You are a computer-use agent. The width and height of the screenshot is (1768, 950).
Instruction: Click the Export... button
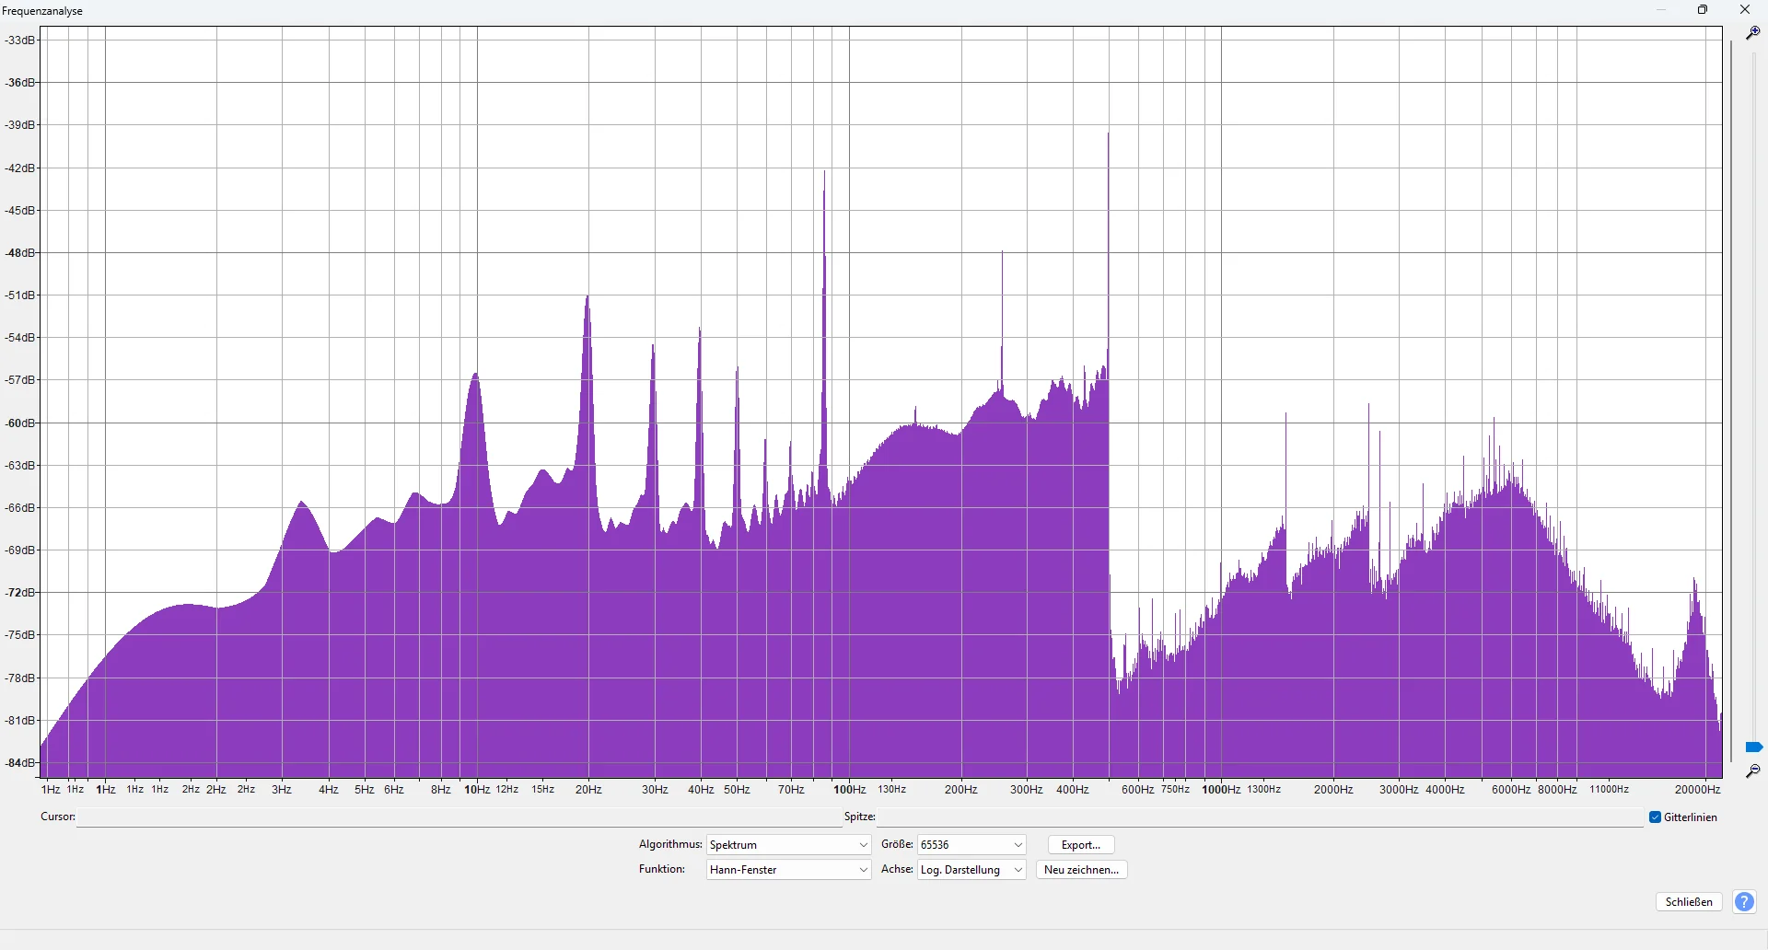[1081, 845]
